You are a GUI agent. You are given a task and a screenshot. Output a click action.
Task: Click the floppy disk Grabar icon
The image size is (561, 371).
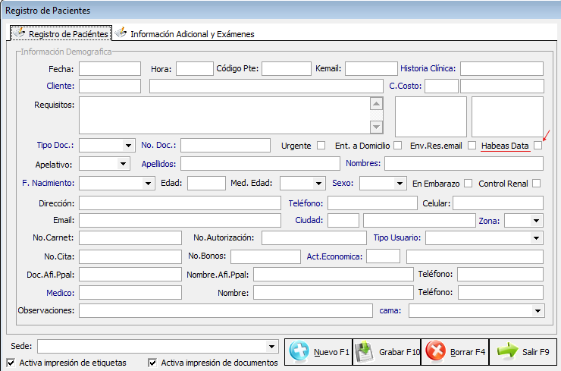pyautogui.click(x=365, y=351)
